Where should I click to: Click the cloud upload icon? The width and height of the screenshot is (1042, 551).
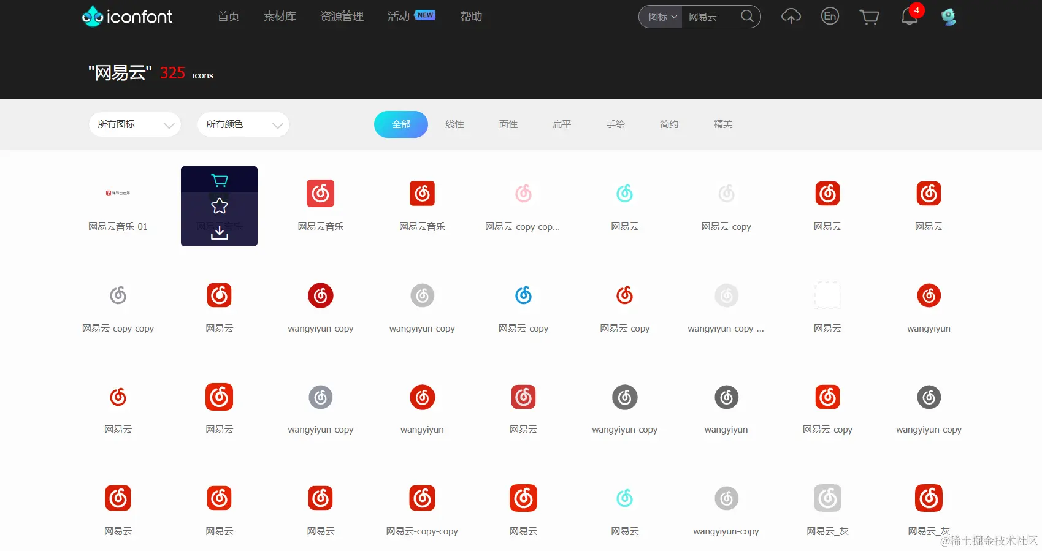791,17
